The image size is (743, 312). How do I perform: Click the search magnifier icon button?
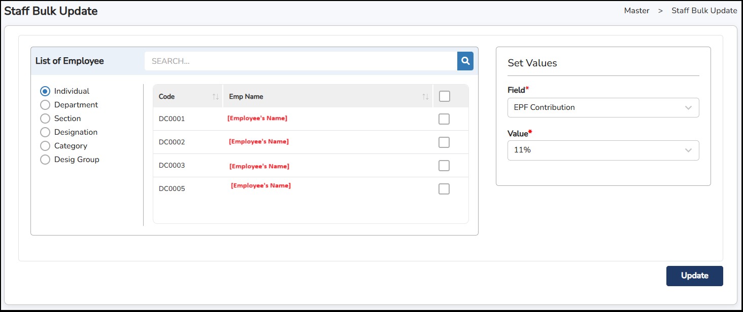click(x=465, y=61)
